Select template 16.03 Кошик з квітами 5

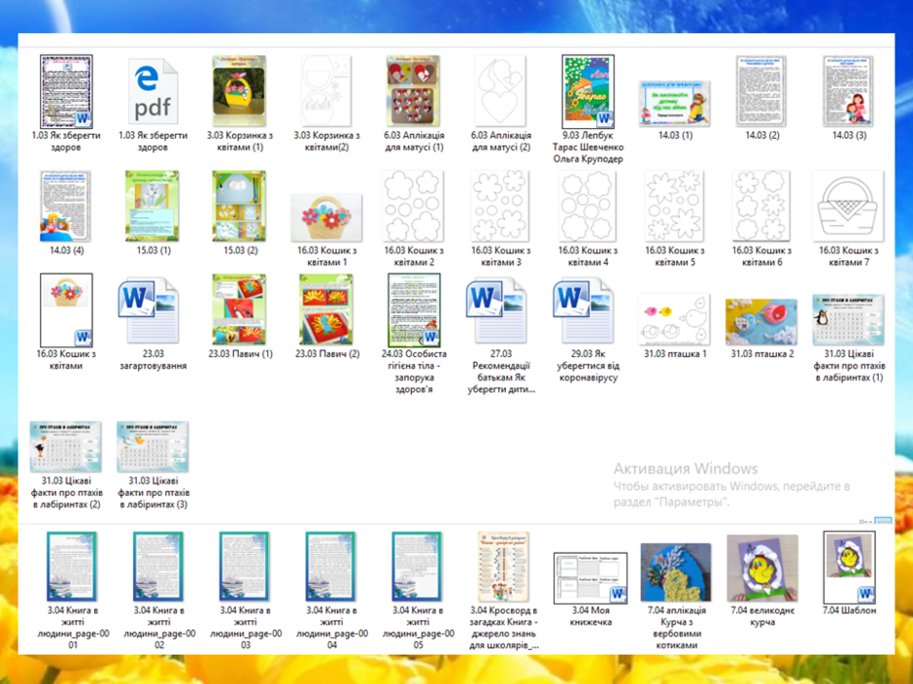tap(675, 206)
